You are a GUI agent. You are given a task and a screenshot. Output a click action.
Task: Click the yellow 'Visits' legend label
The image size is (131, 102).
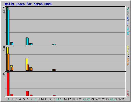click(128, 50)
